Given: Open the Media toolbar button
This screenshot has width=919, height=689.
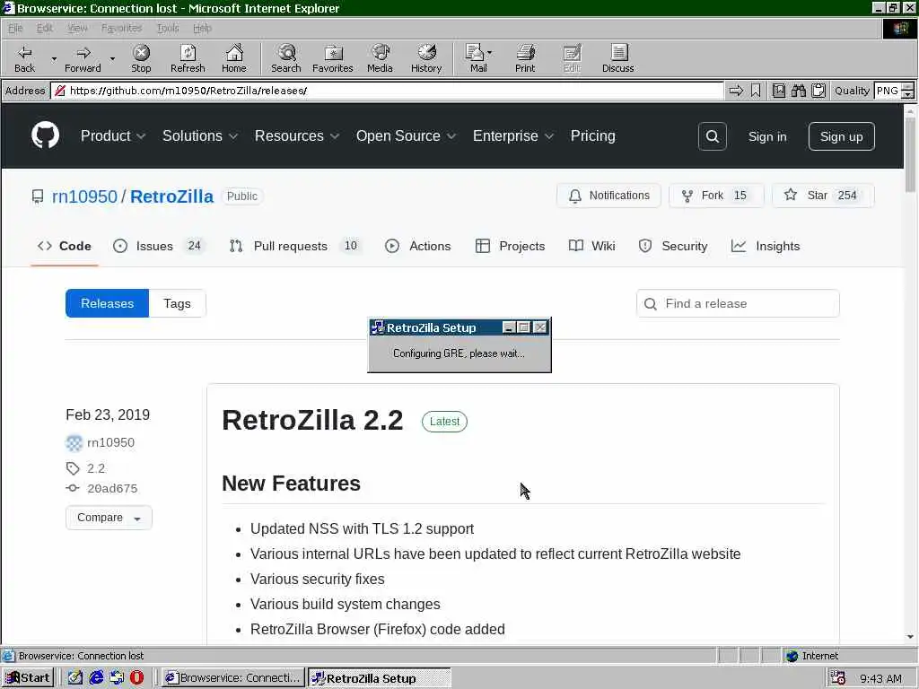Looking at the screenshot, I should point(380,58).
